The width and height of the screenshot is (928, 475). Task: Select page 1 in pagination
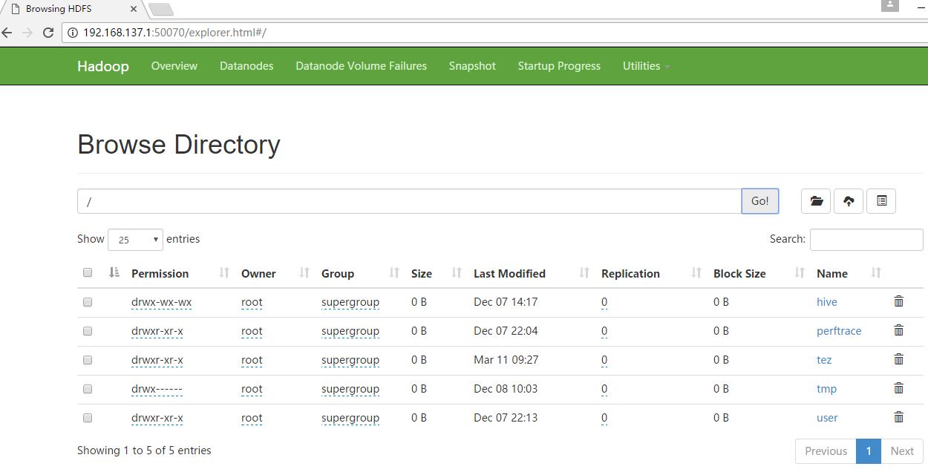coord(869,451)
